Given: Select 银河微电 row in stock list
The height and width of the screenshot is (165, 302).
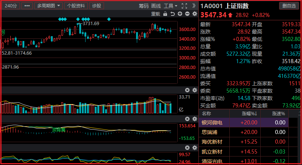Looking at the screenshot, I should (x=212, y=122).
